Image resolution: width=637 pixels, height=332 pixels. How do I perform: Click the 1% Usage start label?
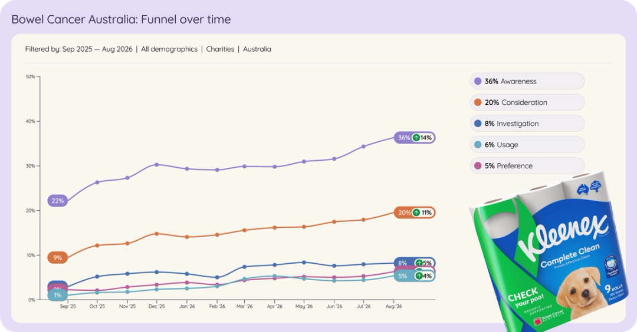tap(58, 295)
